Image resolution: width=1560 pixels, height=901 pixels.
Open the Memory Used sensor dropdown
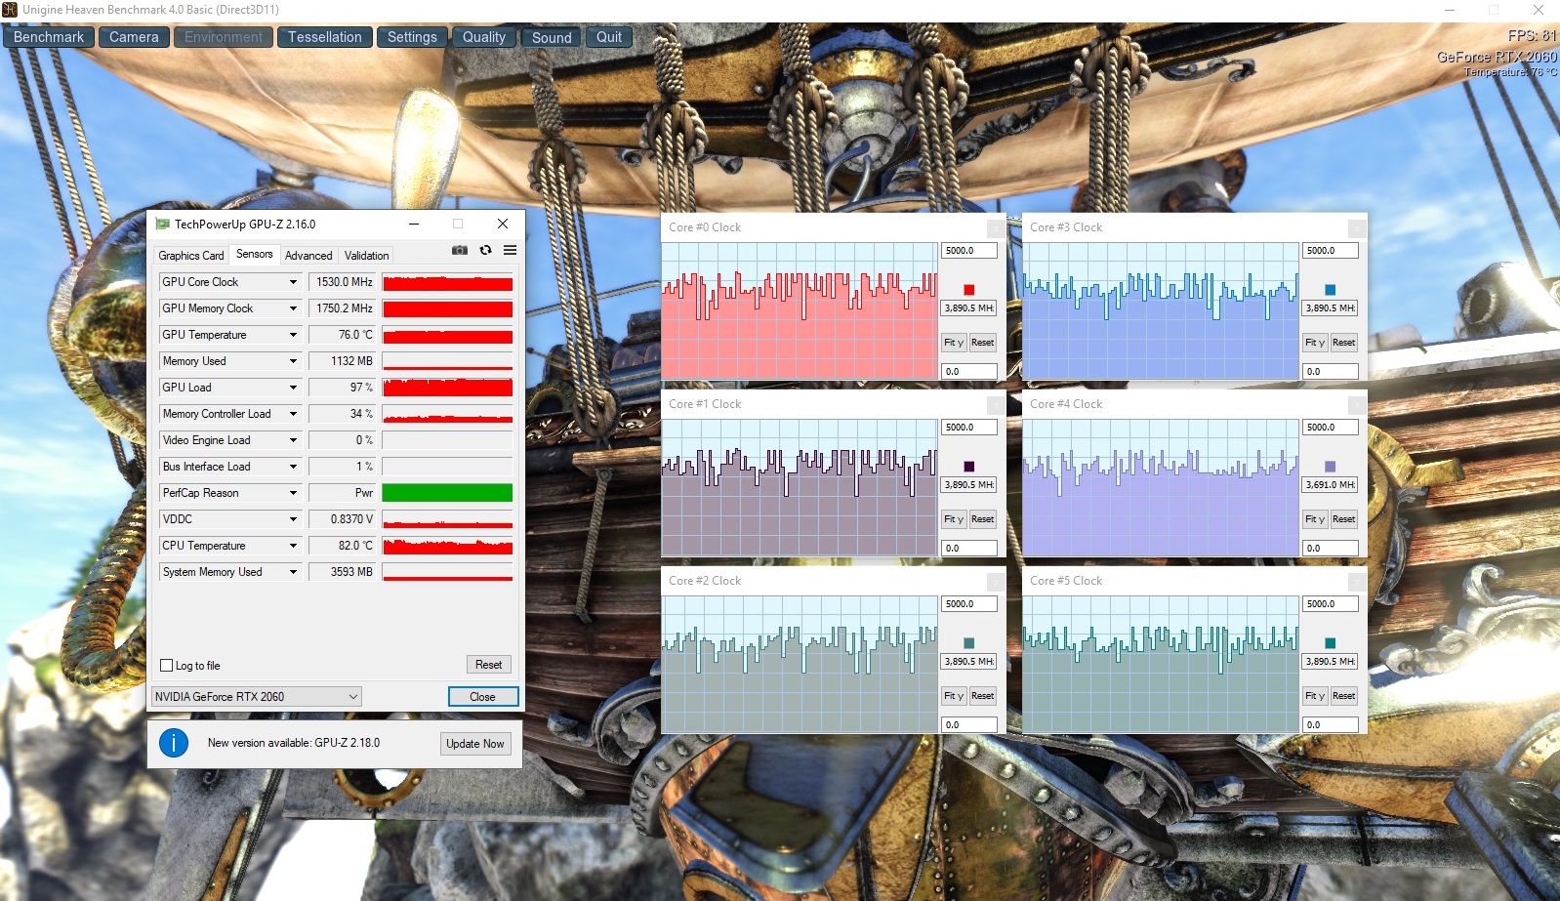(293, 361)
